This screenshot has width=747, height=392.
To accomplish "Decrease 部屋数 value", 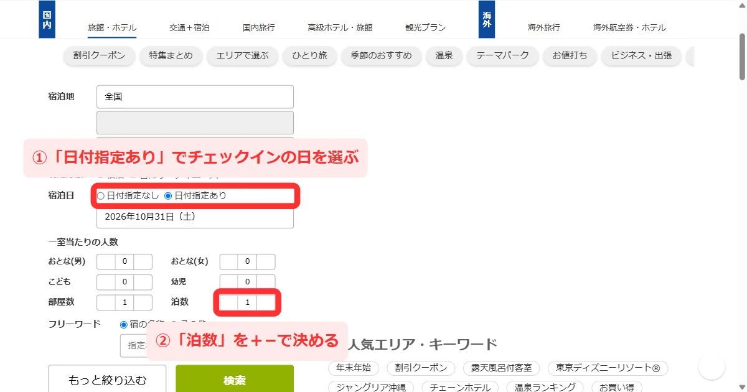I will pyautogui.click(x=106, y=302).
